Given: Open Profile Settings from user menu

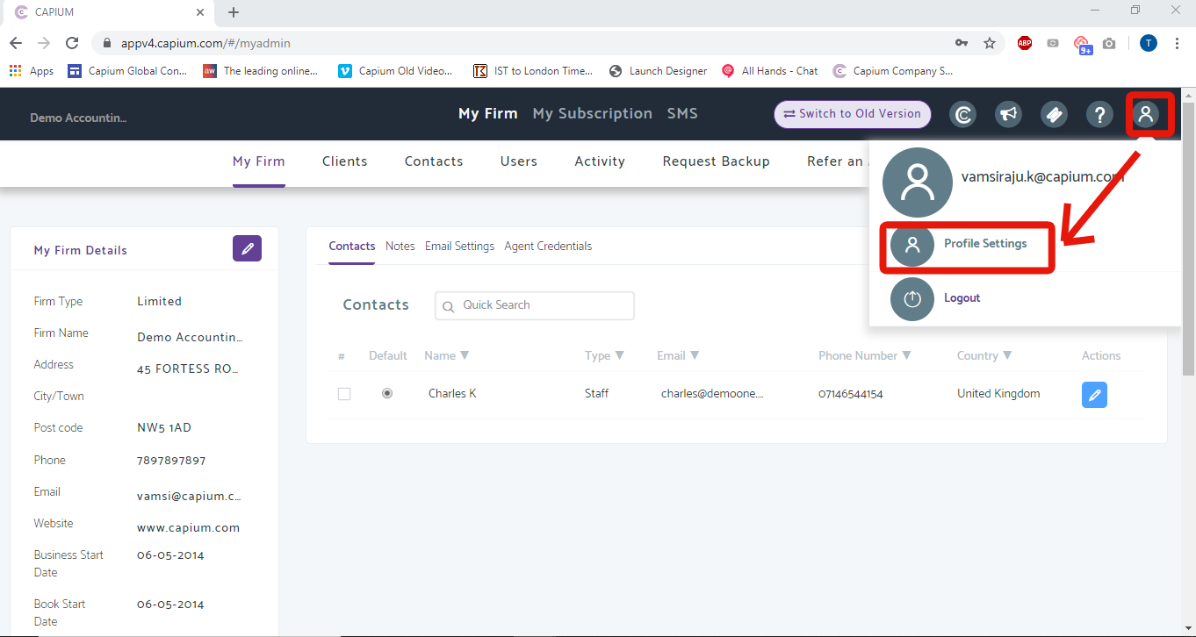Looking at the screenshot, I should coord(985,244).
